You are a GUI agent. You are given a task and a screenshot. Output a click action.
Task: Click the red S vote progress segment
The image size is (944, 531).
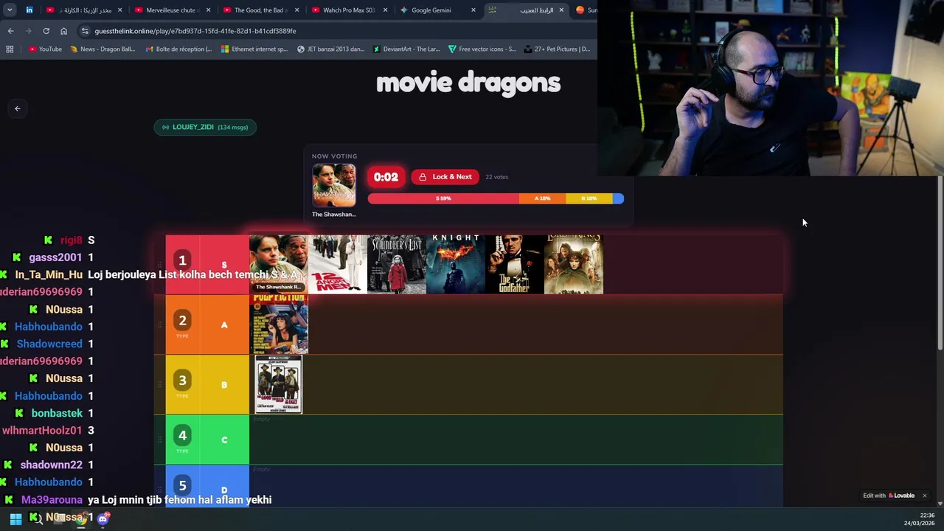(x=443, y=198)
